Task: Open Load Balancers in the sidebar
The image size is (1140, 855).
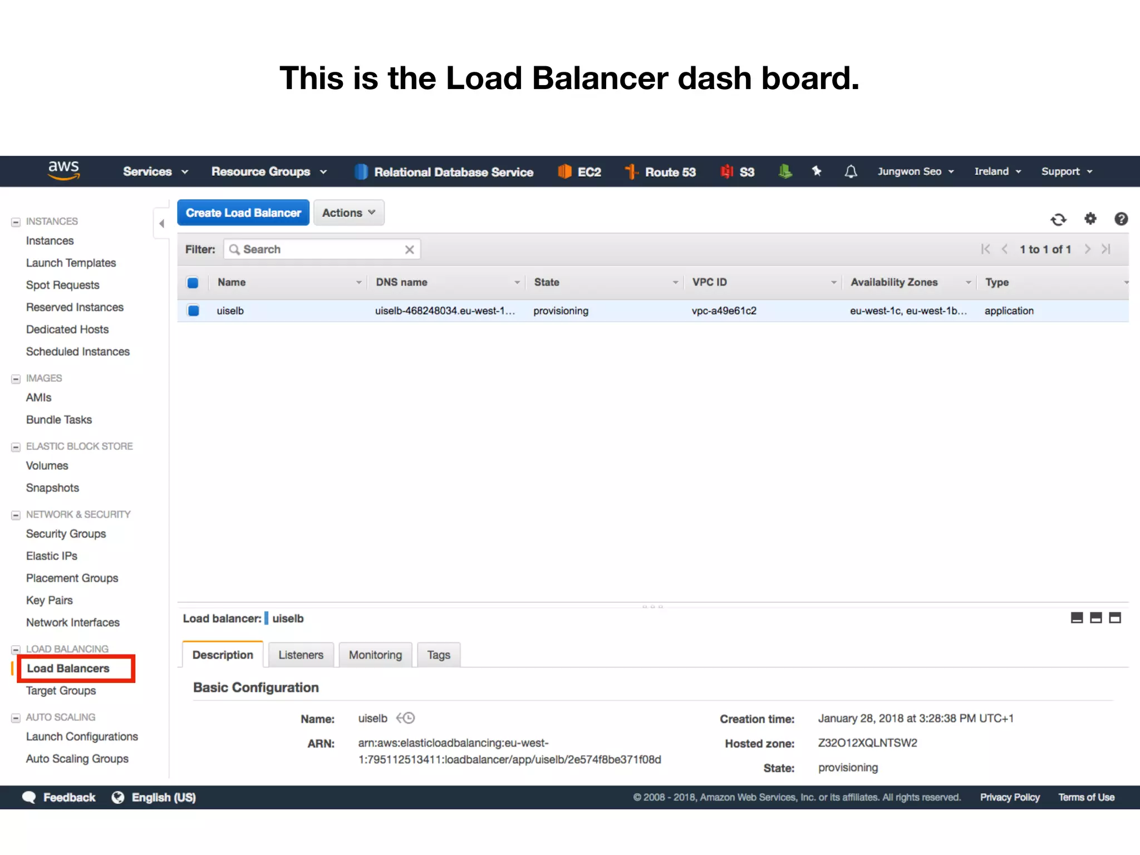Action: click(x=68, y=668)
